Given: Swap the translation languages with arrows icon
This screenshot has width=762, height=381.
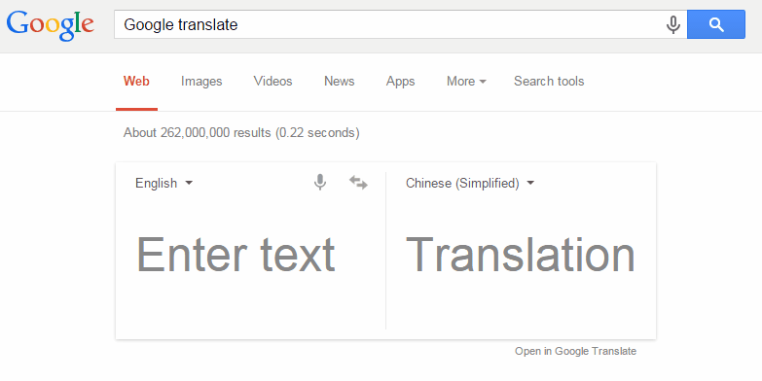Looking at the screenshot, I should point(358,183).
